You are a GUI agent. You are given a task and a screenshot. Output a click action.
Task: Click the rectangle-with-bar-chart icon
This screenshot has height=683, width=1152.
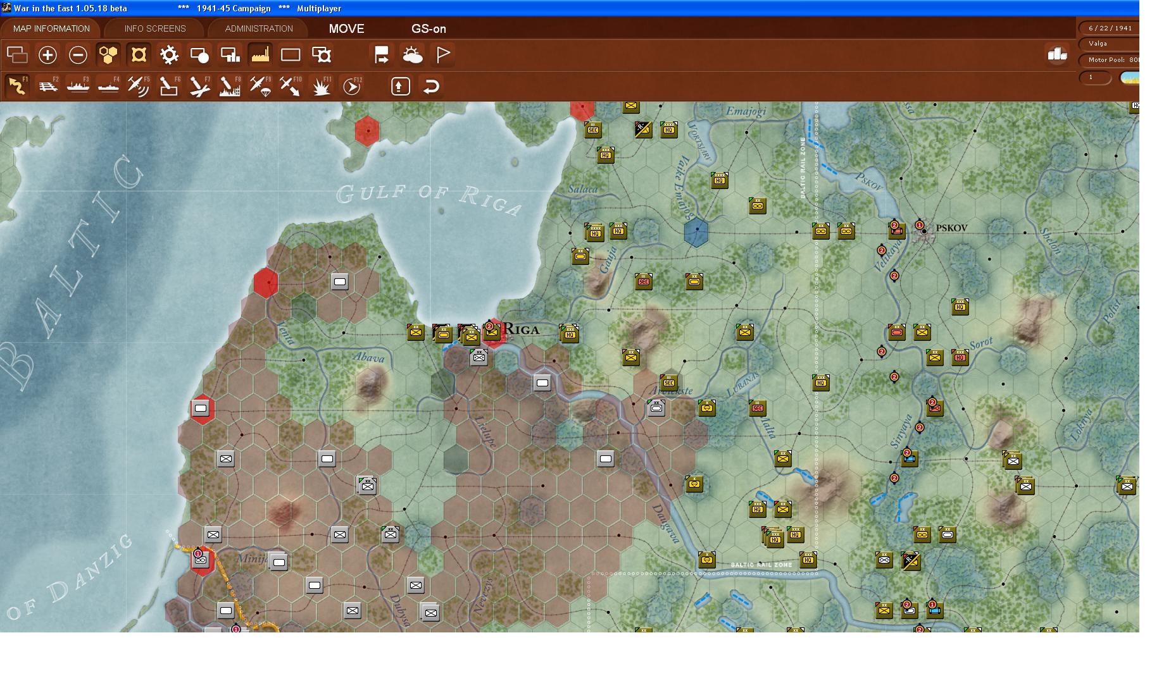point(230,55)
